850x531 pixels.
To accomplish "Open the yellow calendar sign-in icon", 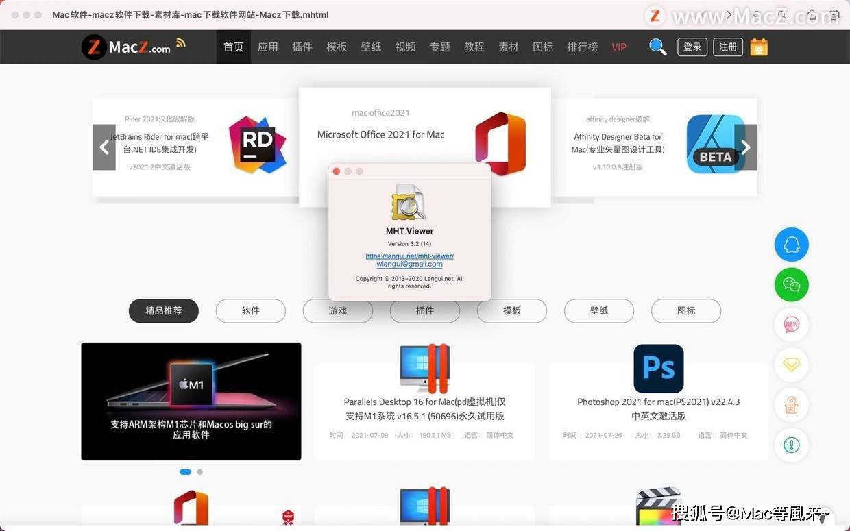I will (x=759, y=47).
